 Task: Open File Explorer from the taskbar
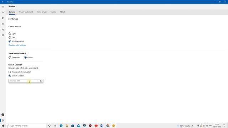tap(67, 126)
